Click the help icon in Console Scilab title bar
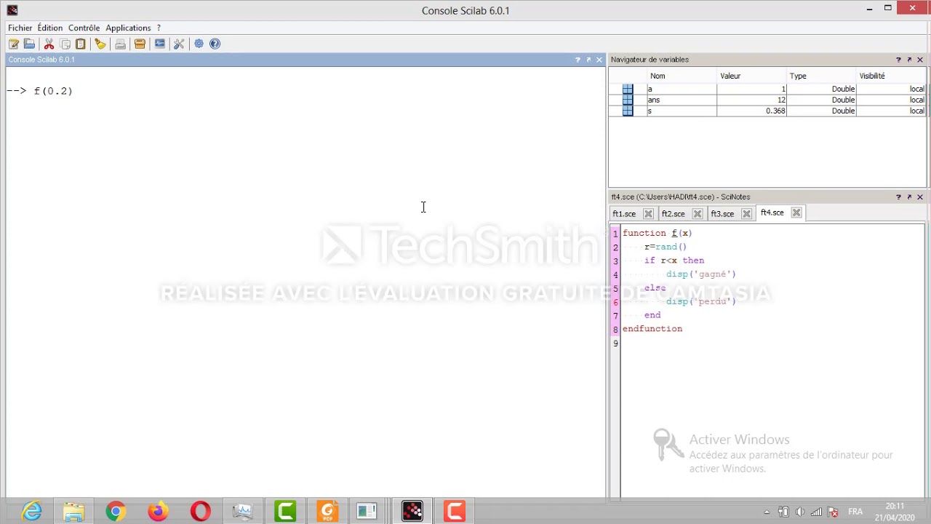 pyautogui.click(x=578, y=60)
